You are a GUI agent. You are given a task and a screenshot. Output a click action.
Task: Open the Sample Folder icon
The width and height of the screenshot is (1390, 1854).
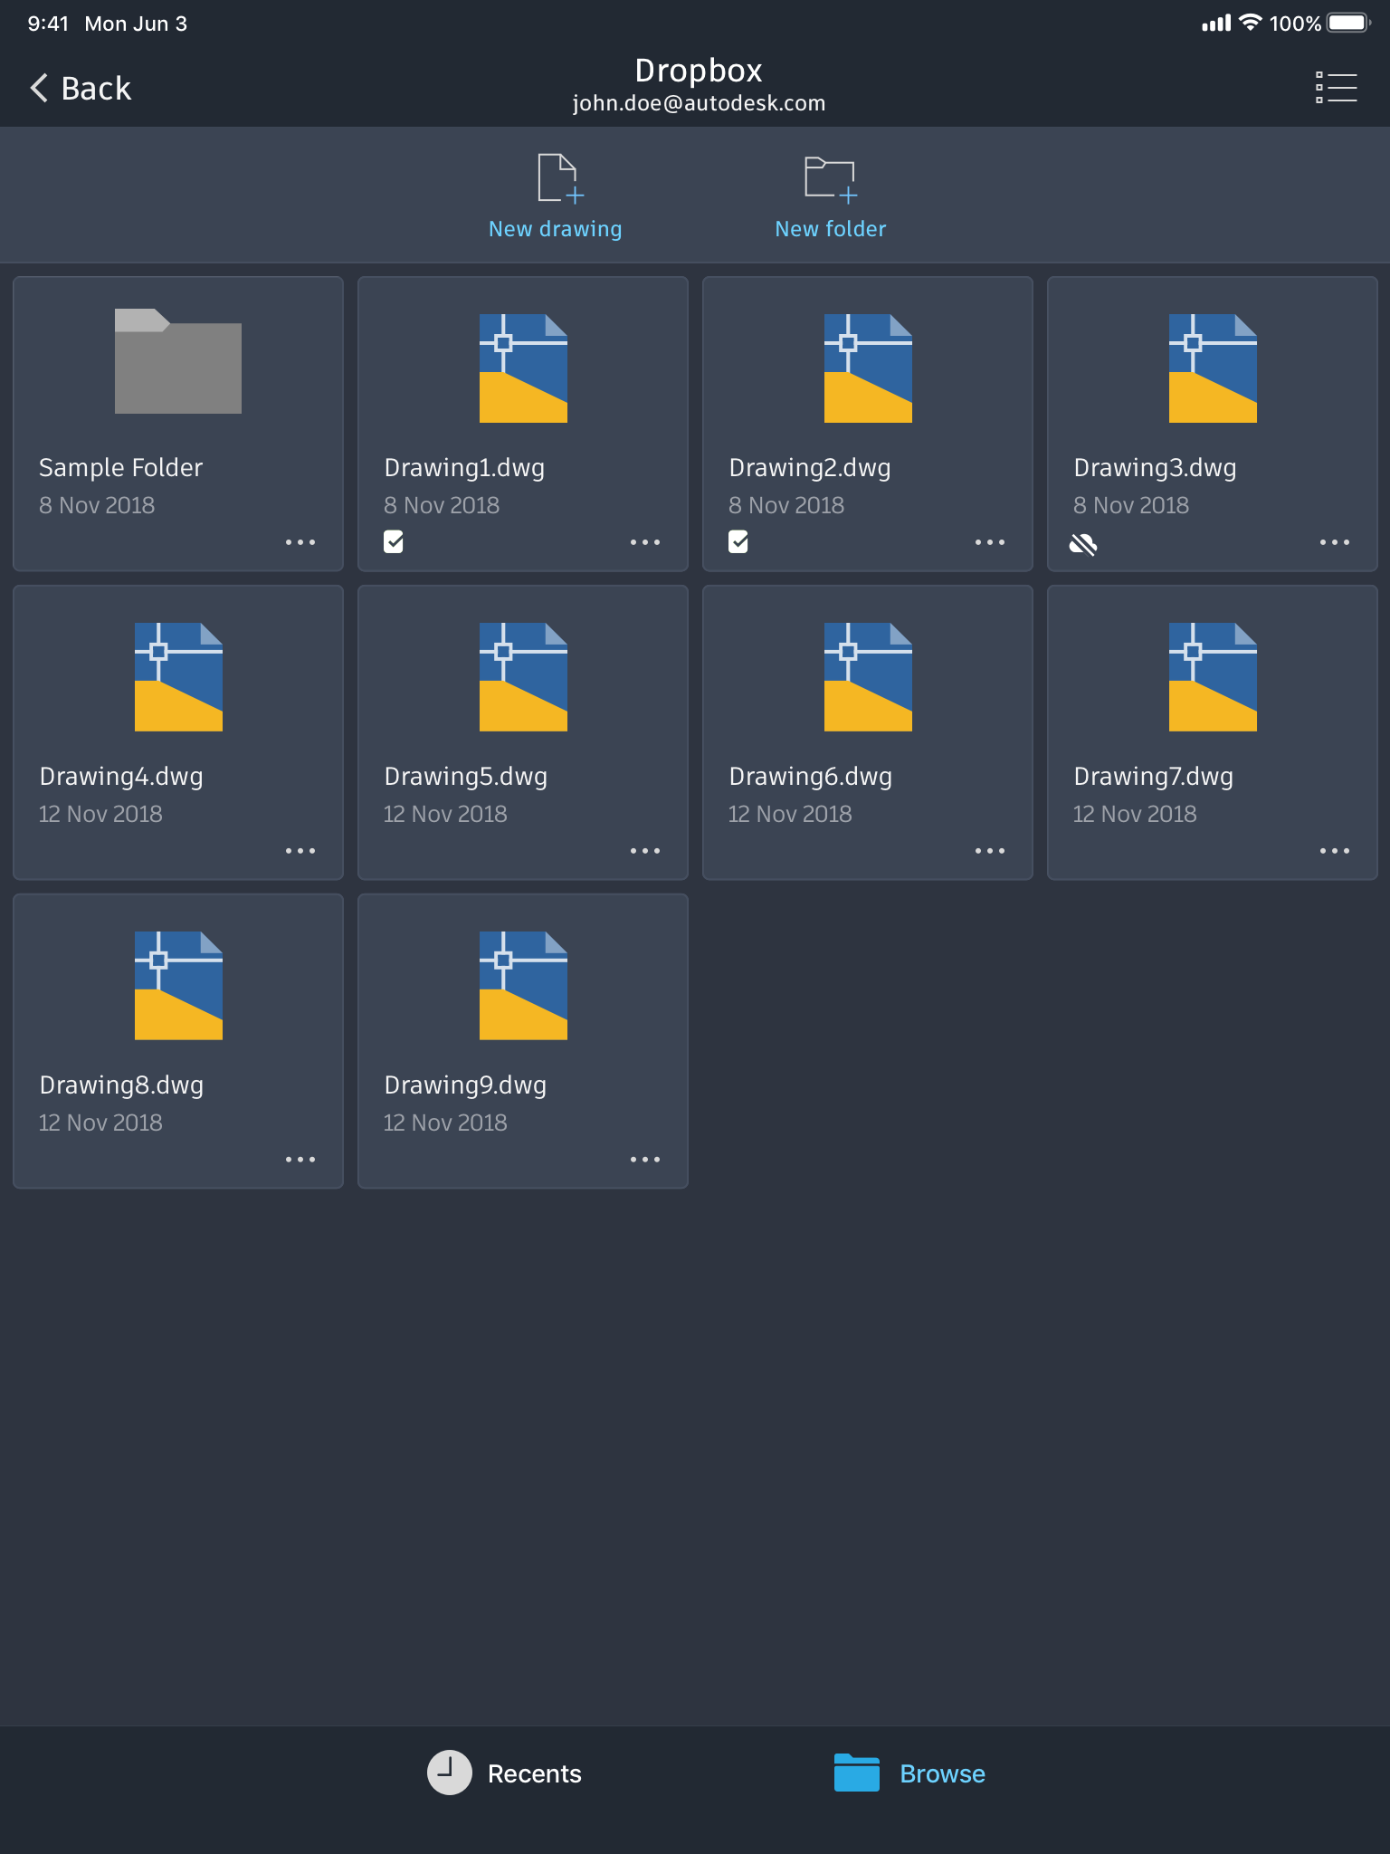point(178,361)
